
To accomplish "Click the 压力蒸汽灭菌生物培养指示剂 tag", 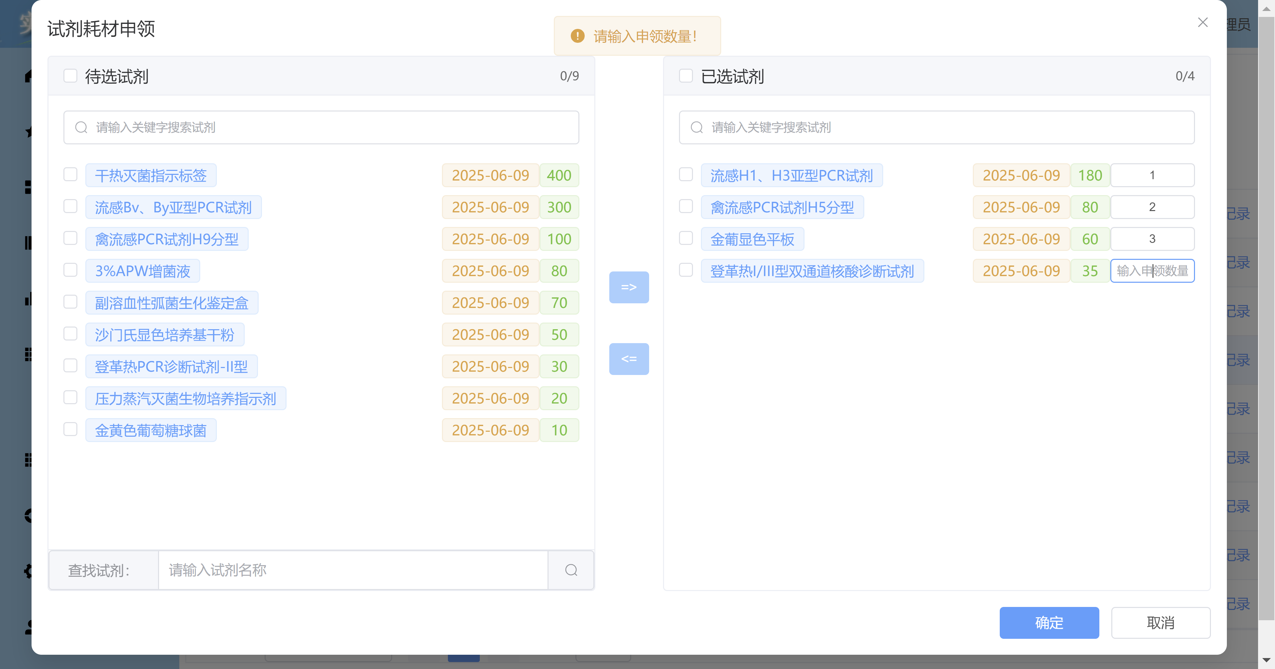I will 185,398.
